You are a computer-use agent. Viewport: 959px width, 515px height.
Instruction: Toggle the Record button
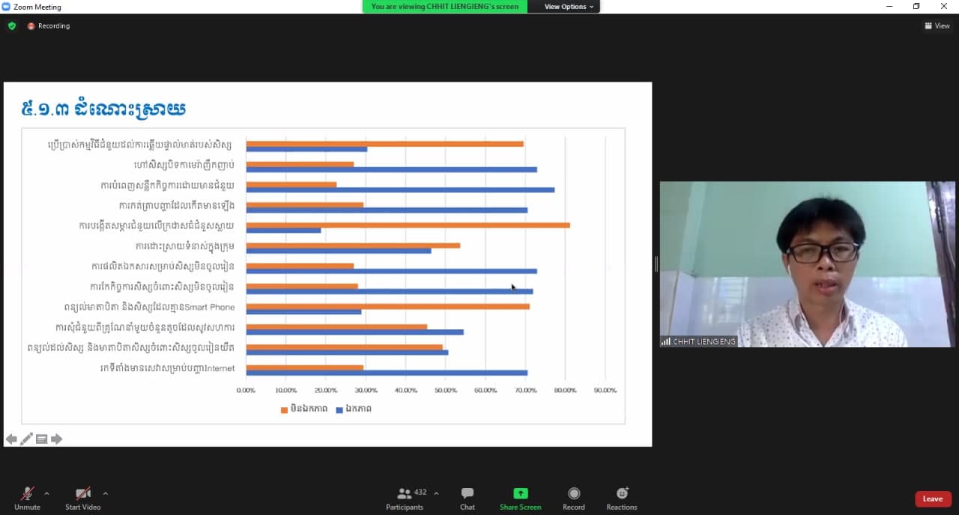[x=574, y=494]
